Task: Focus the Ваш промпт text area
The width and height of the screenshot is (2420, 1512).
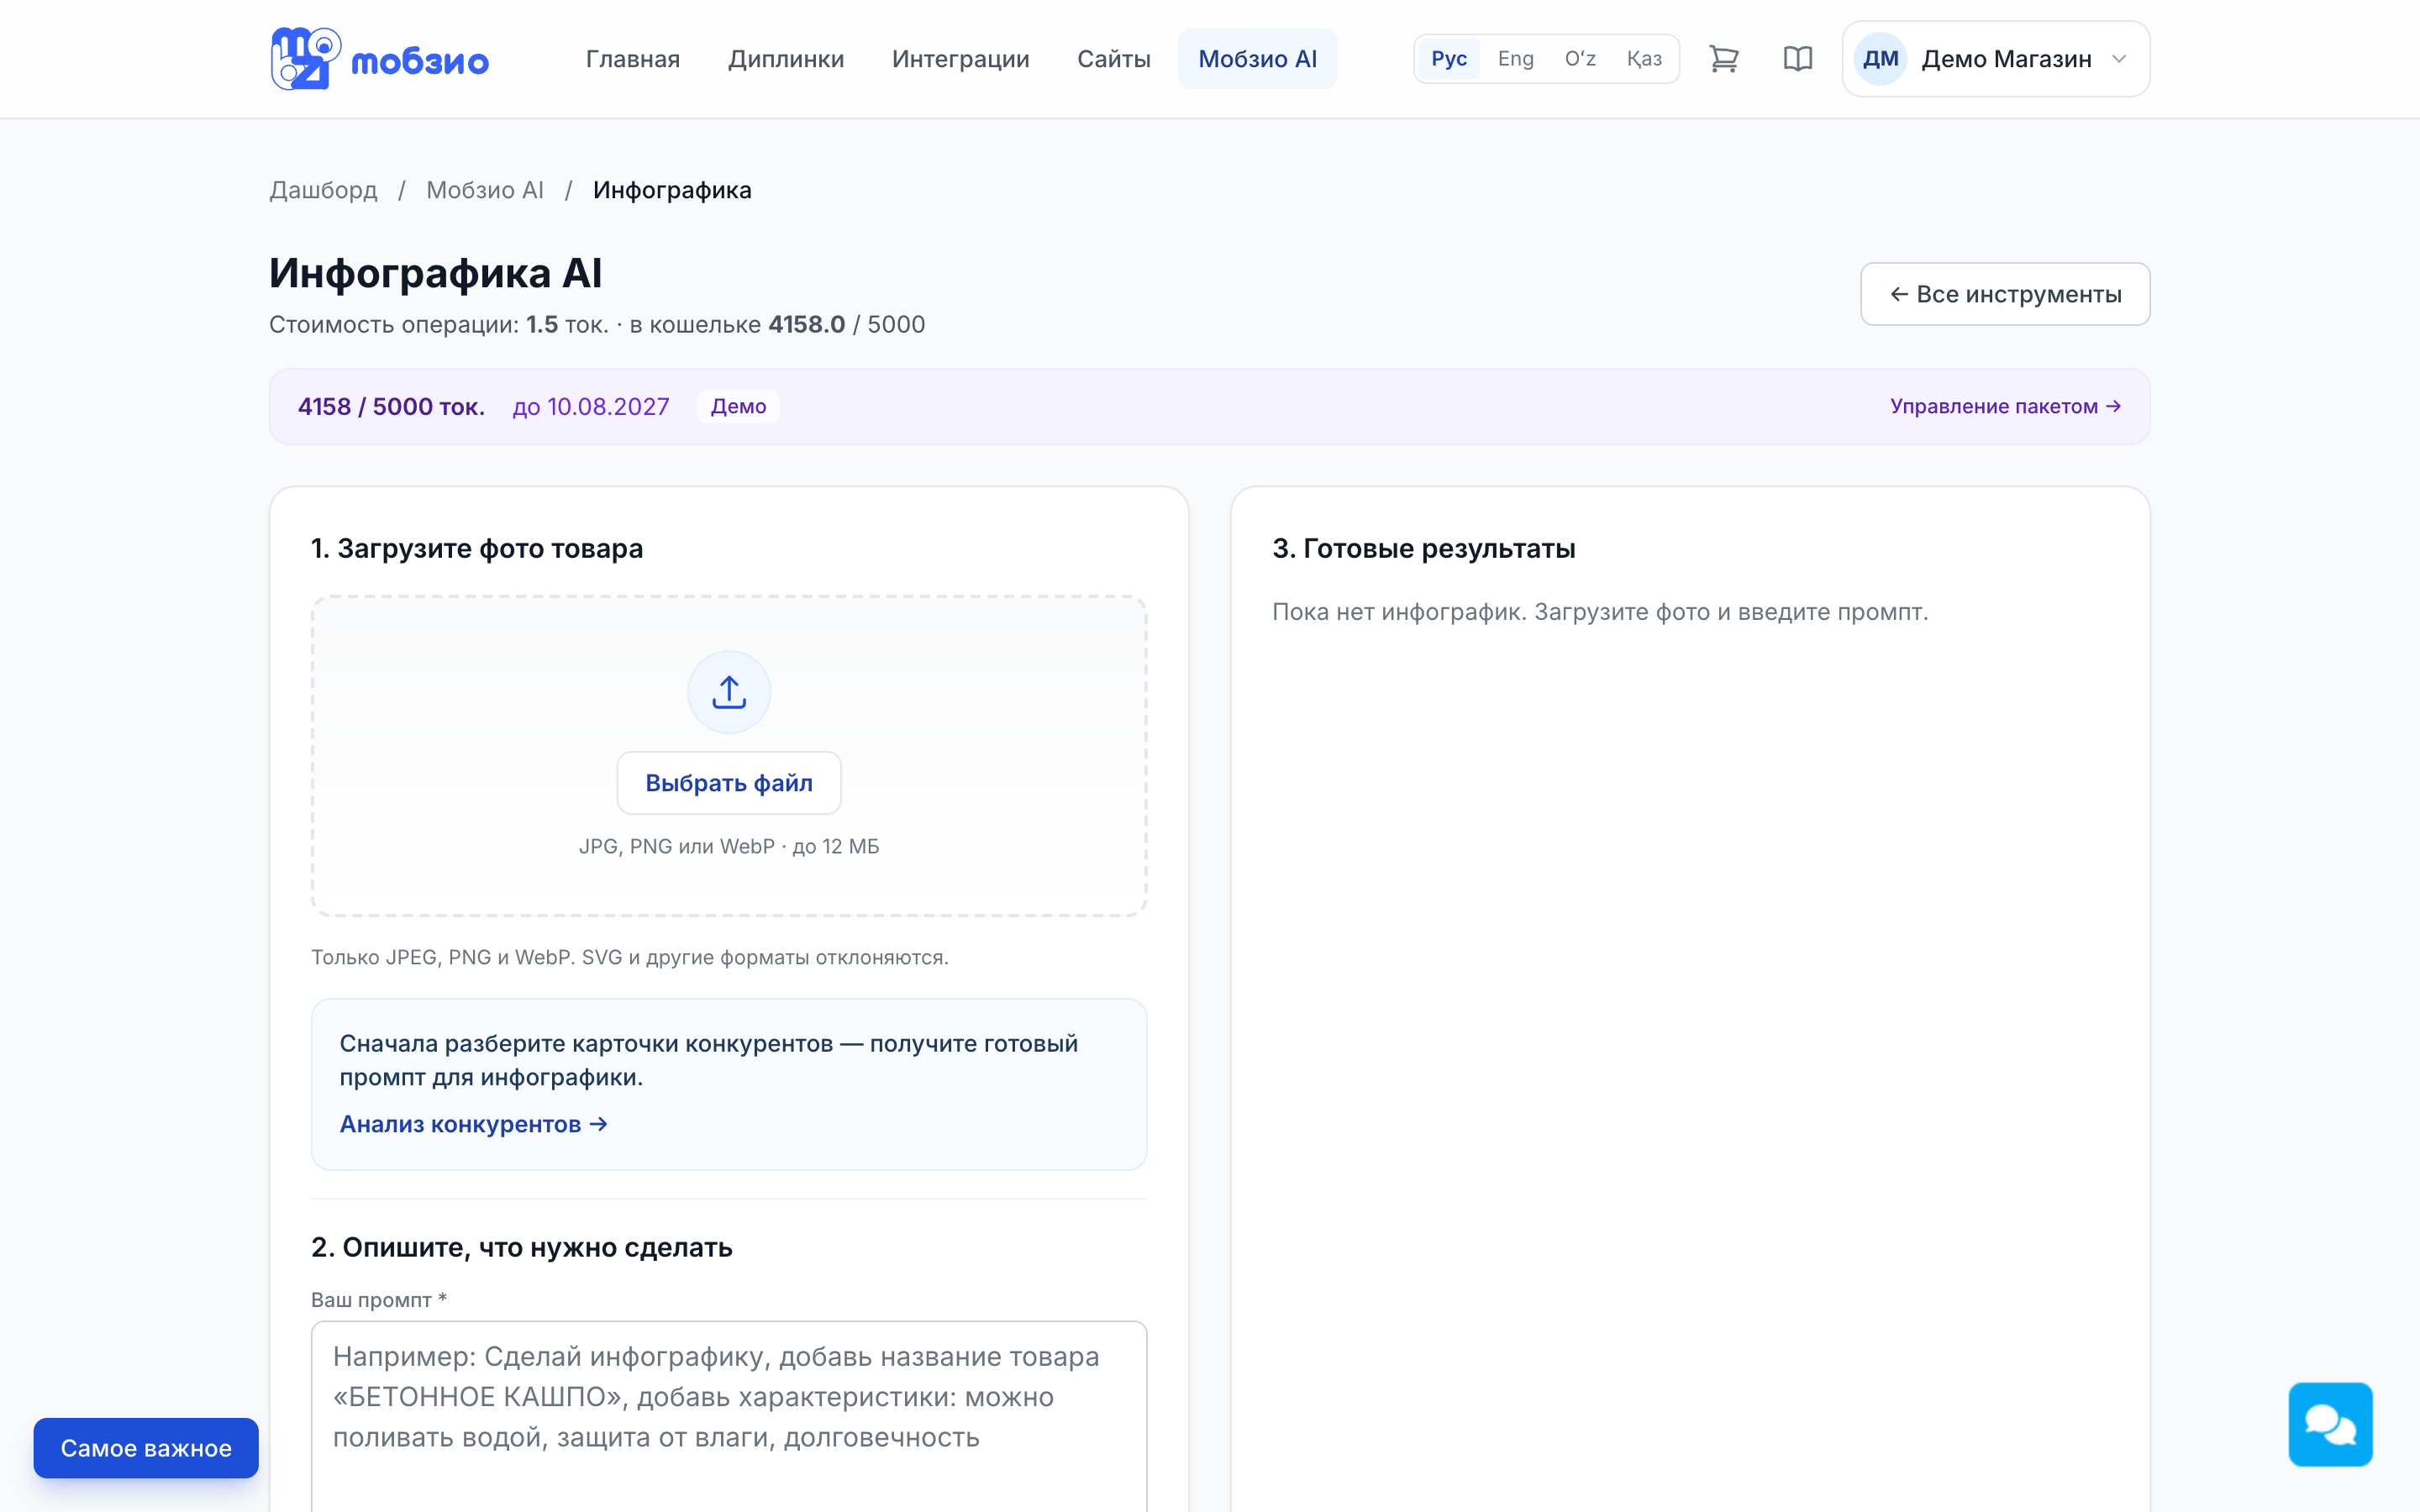Action: (x=729, y=1417)
